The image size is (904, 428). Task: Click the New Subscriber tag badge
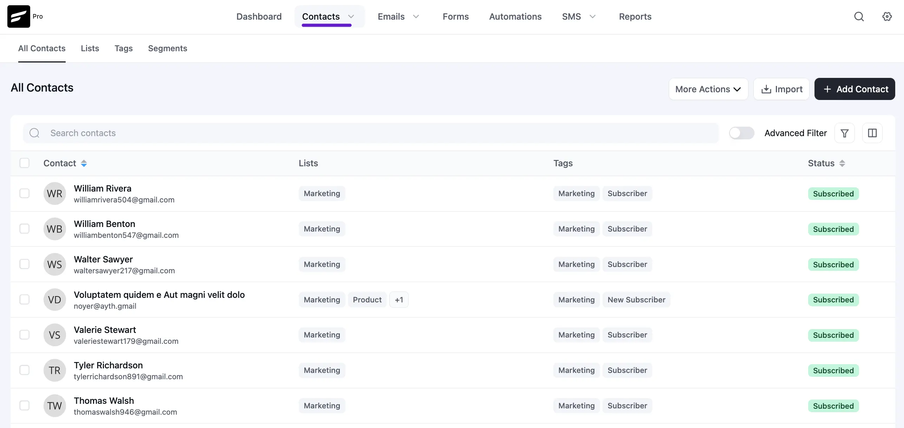click(x=636, y=300)
